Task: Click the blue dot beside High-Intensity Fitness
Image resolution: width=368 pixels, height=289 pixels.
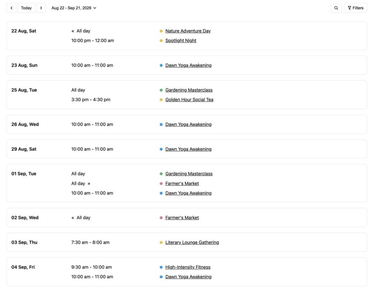Action: 161,267
